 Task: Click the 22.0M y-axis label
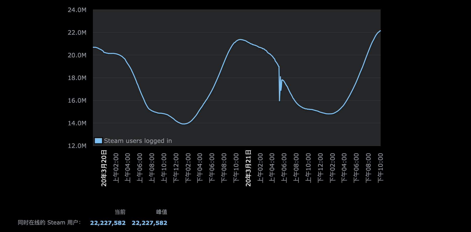click(x=77, y=33)
